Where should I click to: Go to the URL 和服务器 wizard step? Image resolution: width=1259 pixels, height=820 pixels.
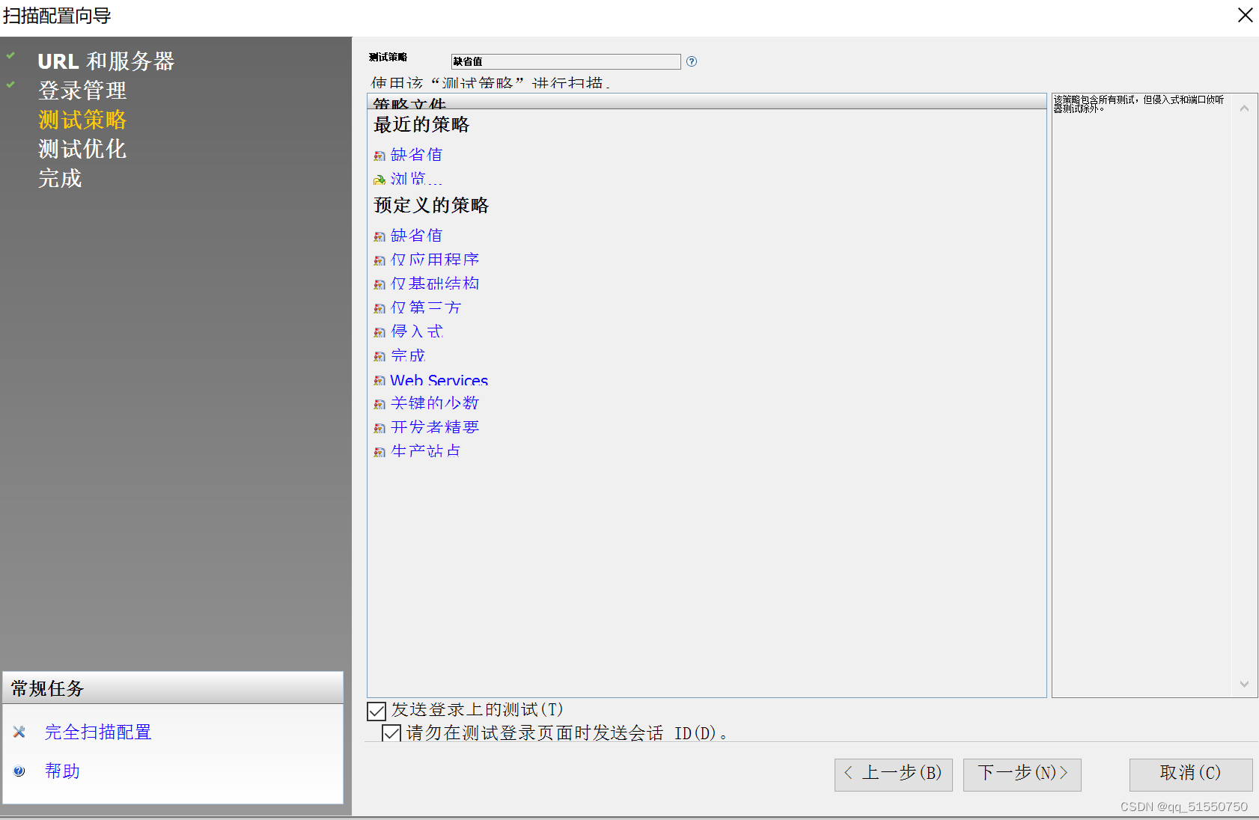(x=106, y=61)
